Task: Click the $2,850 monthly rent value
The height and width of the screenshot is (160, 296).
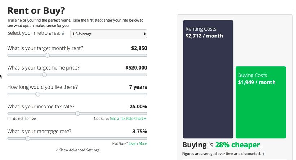Action: pyautogui.click(x=139, y=48)
